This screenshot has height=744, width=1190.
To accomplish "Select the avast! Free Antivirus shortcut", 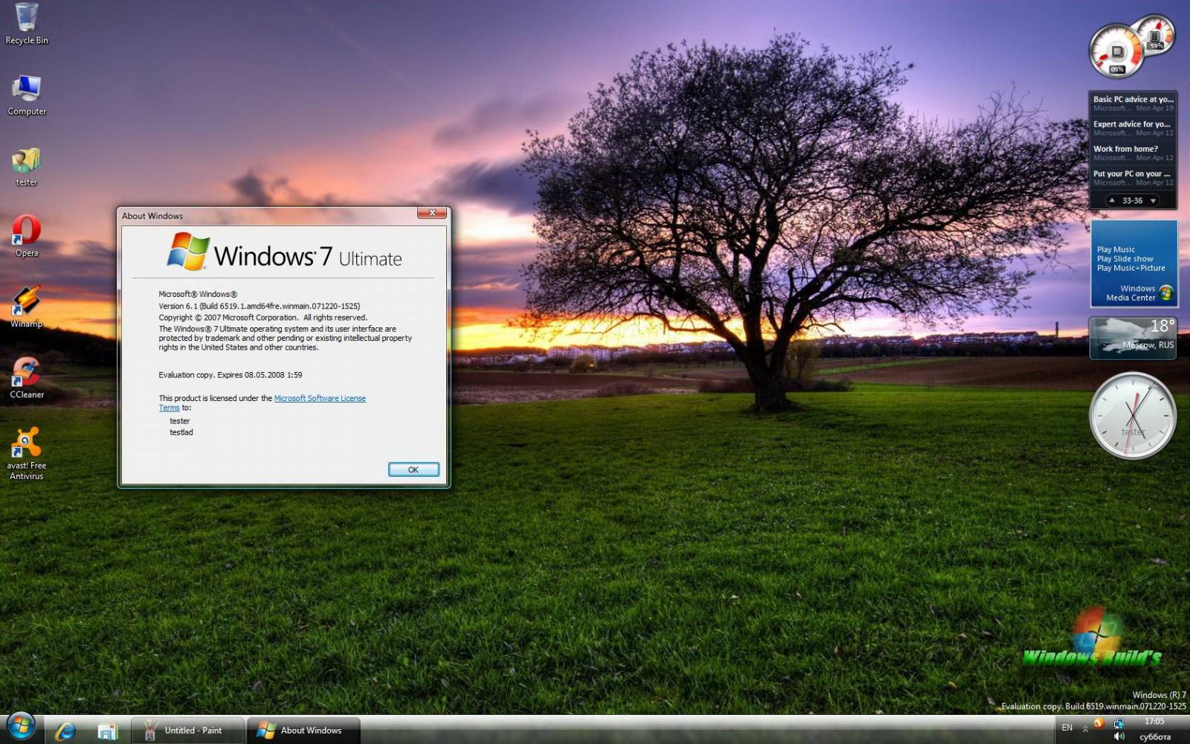I will (x=27, y=454).
